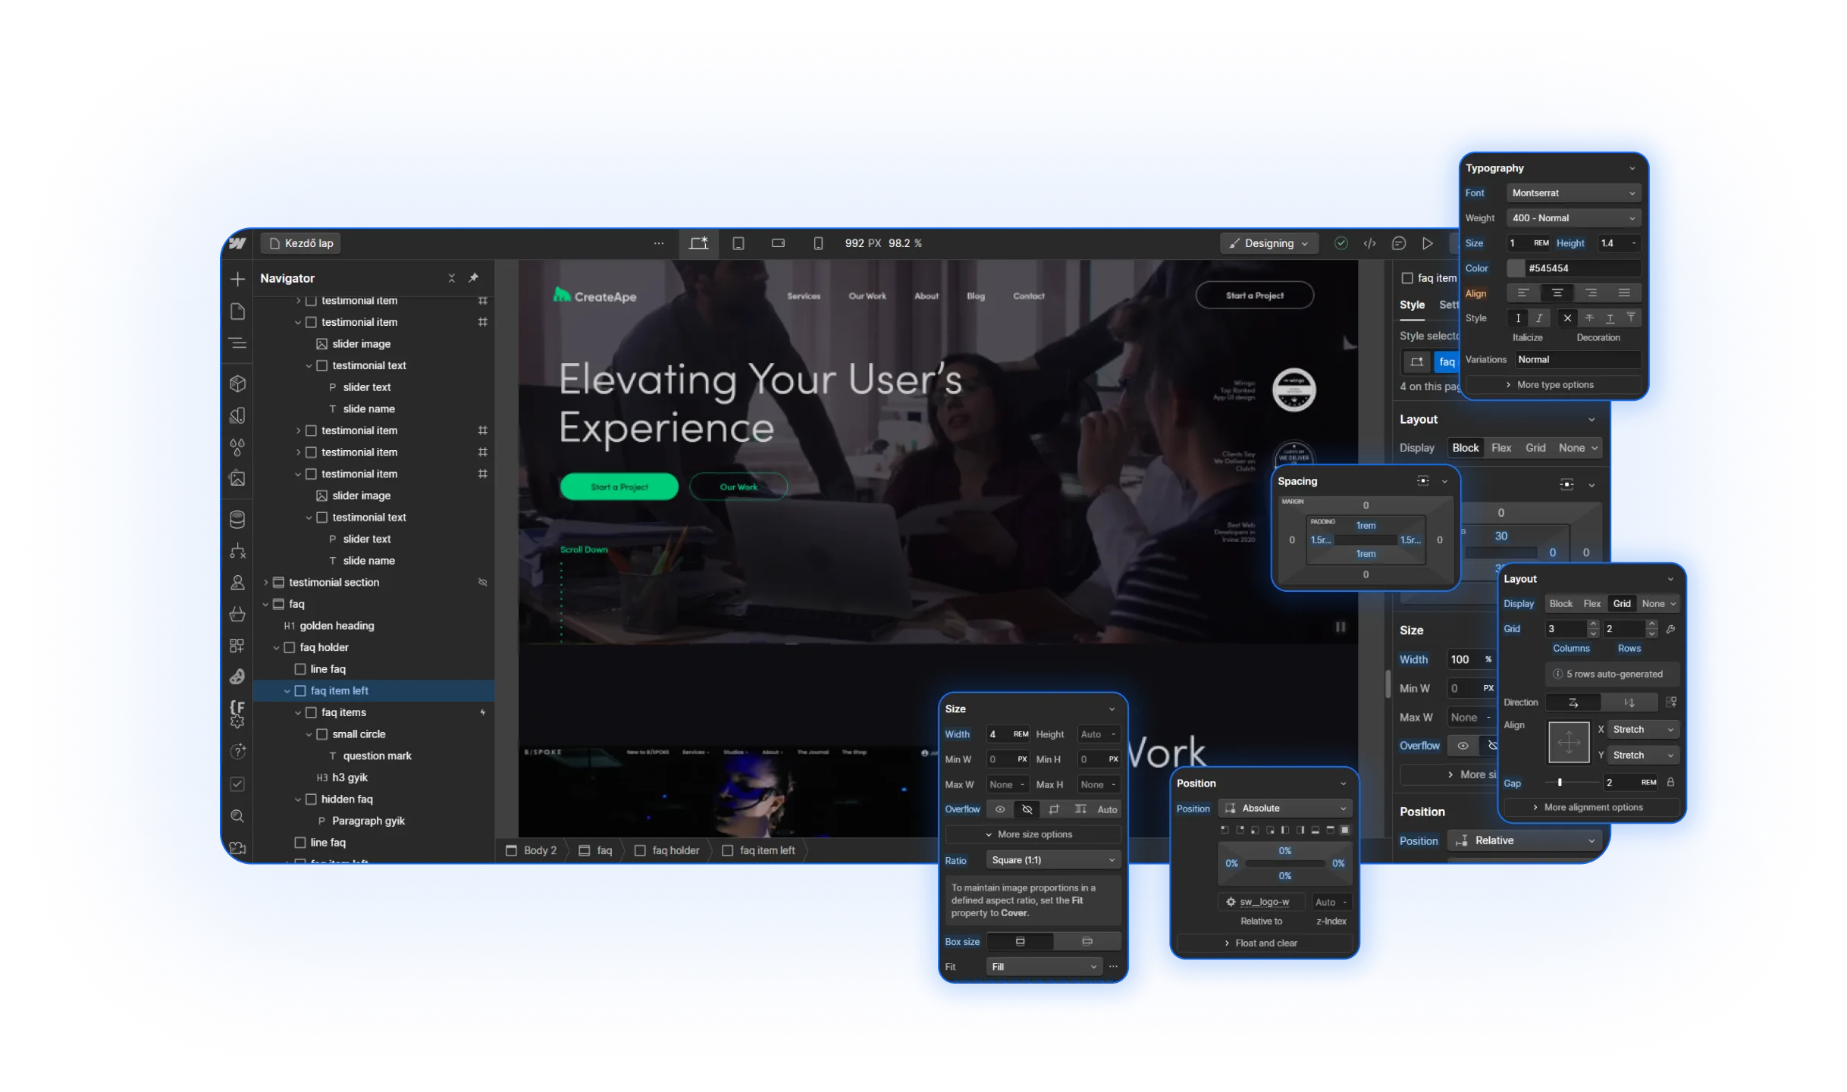Open the Help question mark sidebar icon
Image resolution: width=1847 pixels, height=1092 pixels.
(x=237, y=751)
